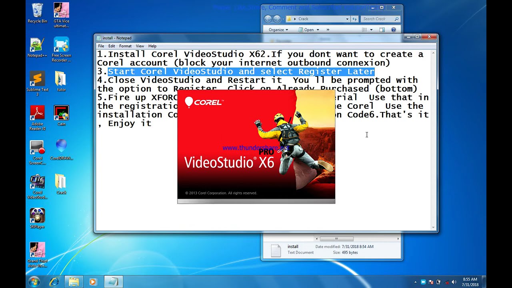
Task: Expand Open button dropdown arrow in Explorer
Action: coord(318,30)
